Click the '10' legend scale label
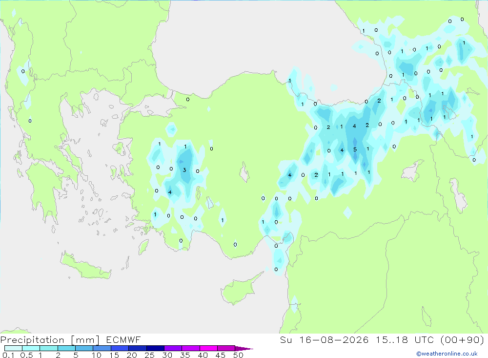488x358 pixels. tap(97, 355)
